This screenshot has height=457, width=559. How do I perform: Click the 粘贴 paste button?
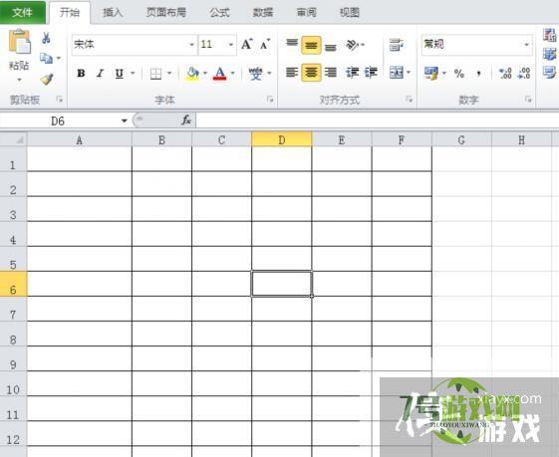[19, 55]
